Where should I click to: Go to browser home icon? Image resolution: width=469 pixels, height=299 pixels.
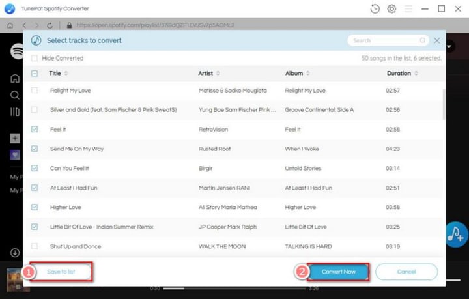tap(10, 25)
